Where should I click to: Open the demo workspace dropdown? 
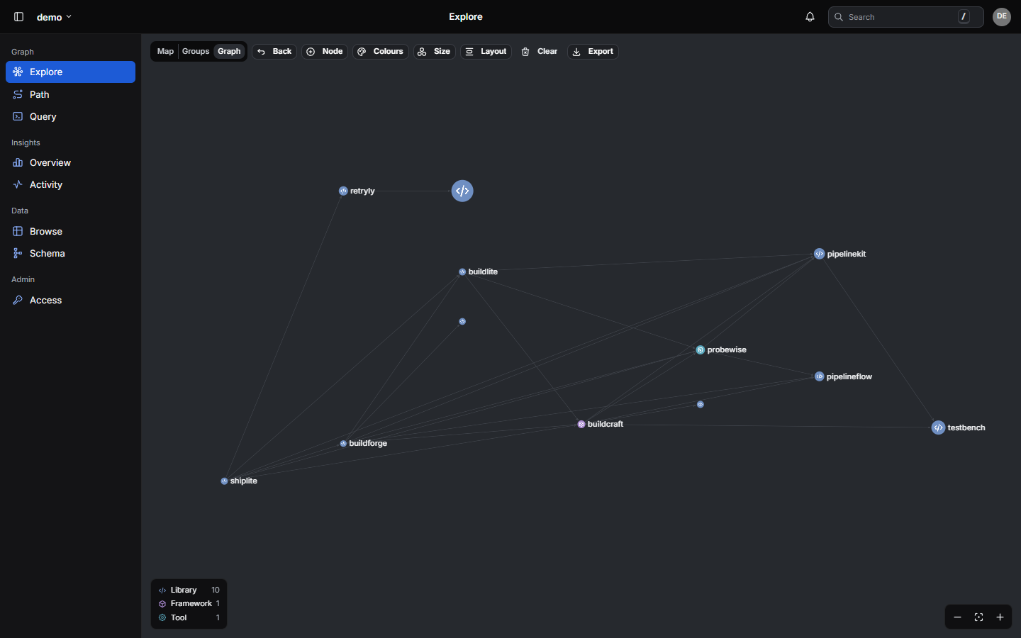(x=54, y=17)
